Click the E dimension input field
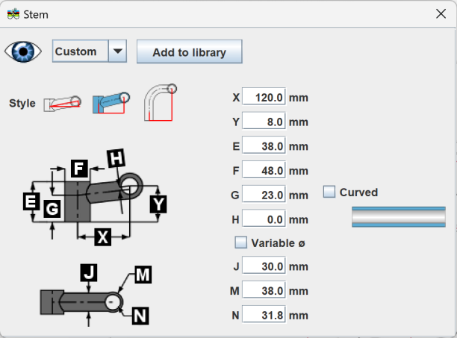The image size is (457, 338). click(x=264, y=145)
